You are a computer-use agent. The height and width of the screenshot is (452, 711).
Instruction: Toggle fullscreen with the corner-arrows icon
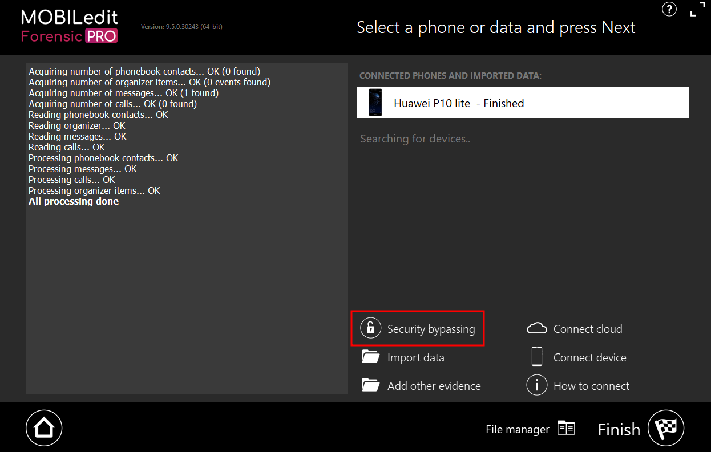tap(697, 9)
